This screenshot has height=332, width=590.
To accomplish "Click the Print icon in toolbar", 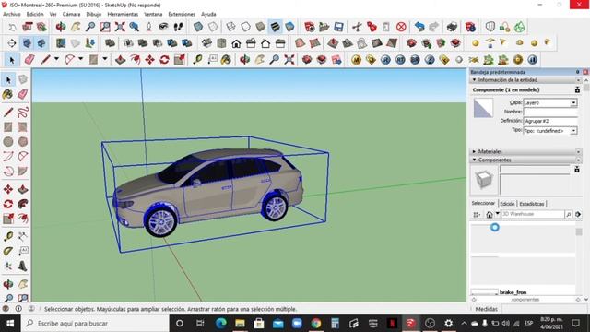I will click(x=452, y=27).
